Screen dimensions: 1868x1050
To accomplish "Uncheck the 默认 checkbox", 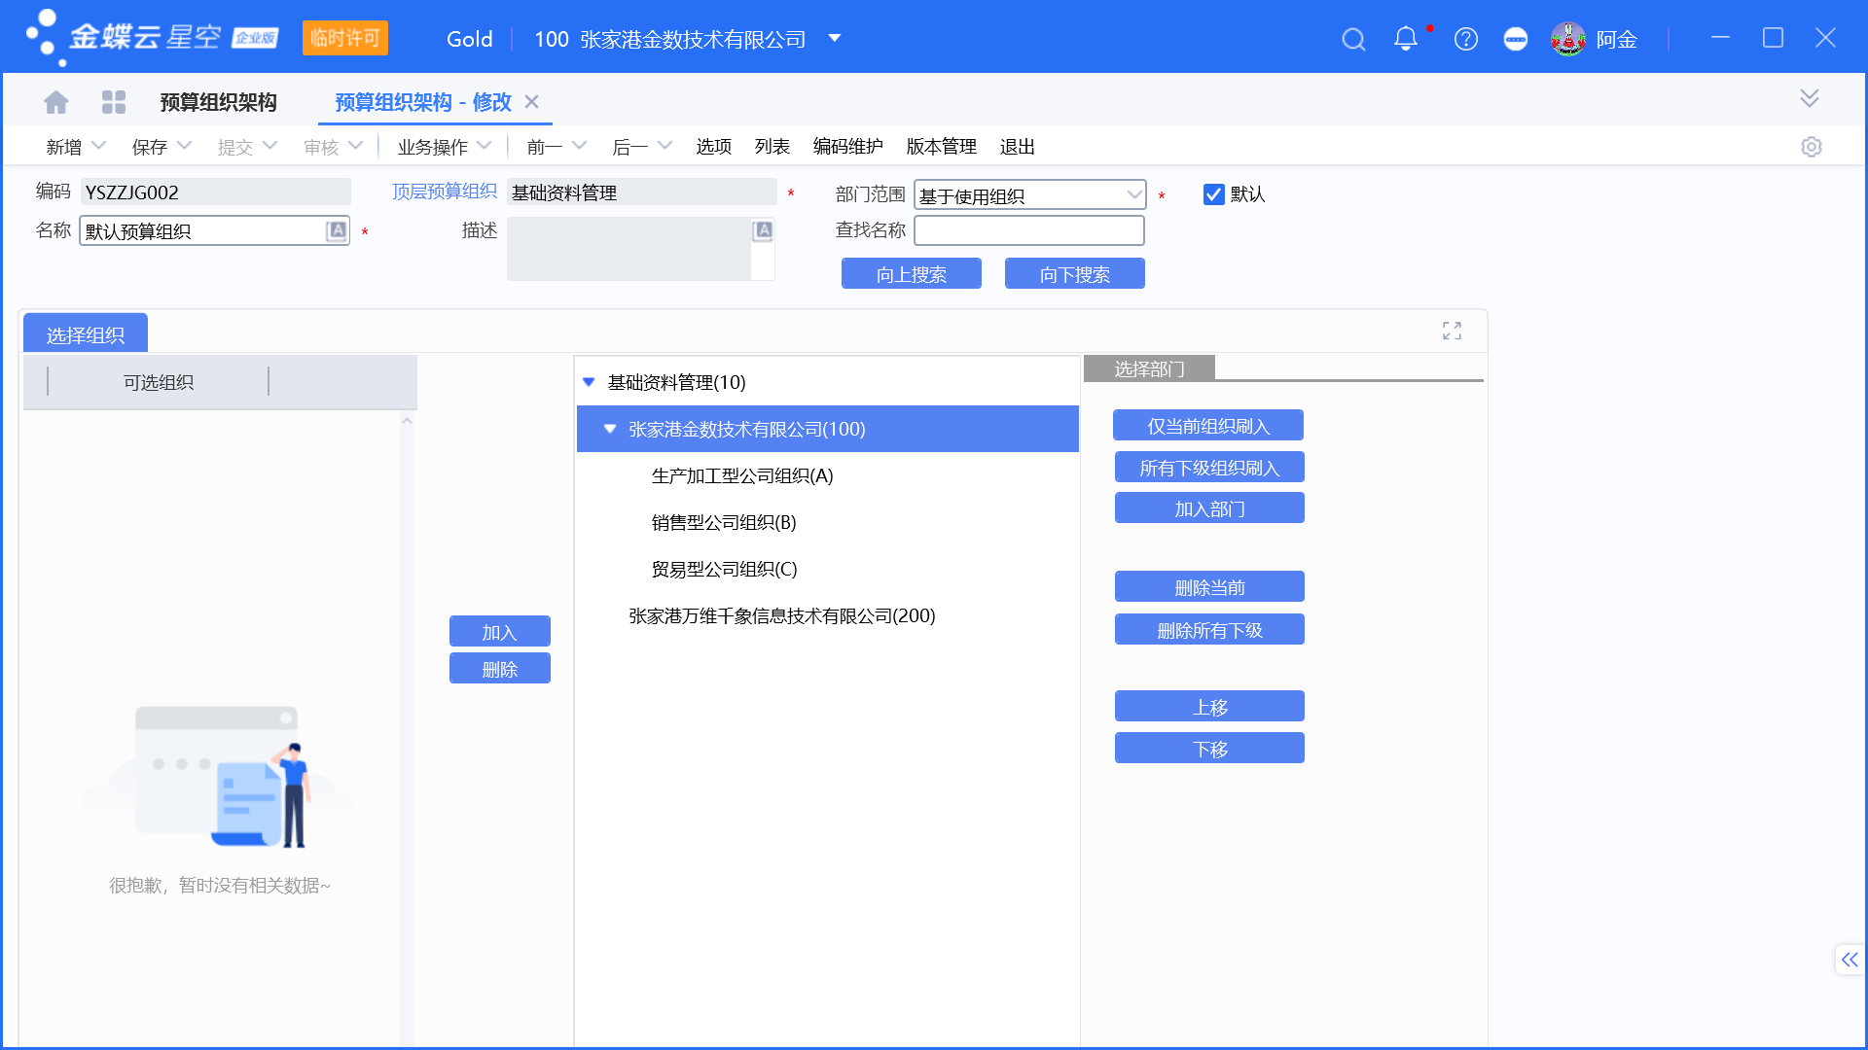I will point(1213,193).
